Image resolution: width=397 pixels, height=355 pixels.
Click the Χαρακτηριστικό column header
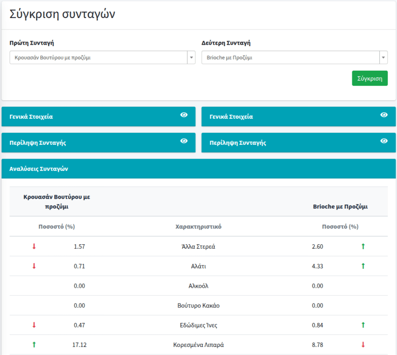(199, 227)
